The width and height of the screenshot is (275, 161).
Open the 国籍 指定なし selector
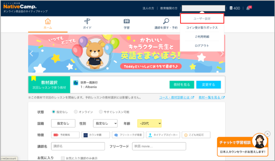click(63, 123)
